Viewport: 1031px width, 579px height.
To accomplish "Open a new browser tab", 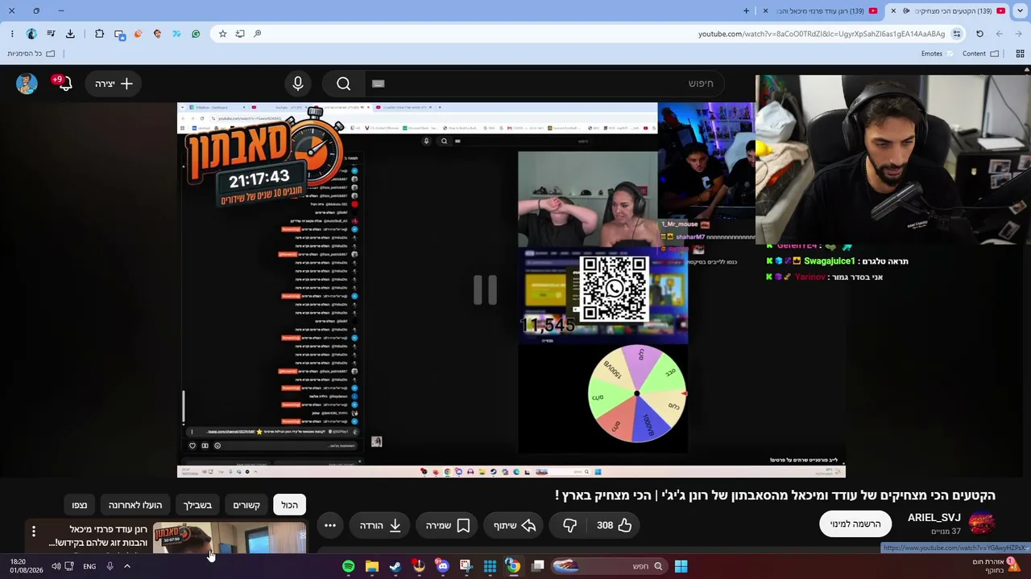I will point(746,11).
